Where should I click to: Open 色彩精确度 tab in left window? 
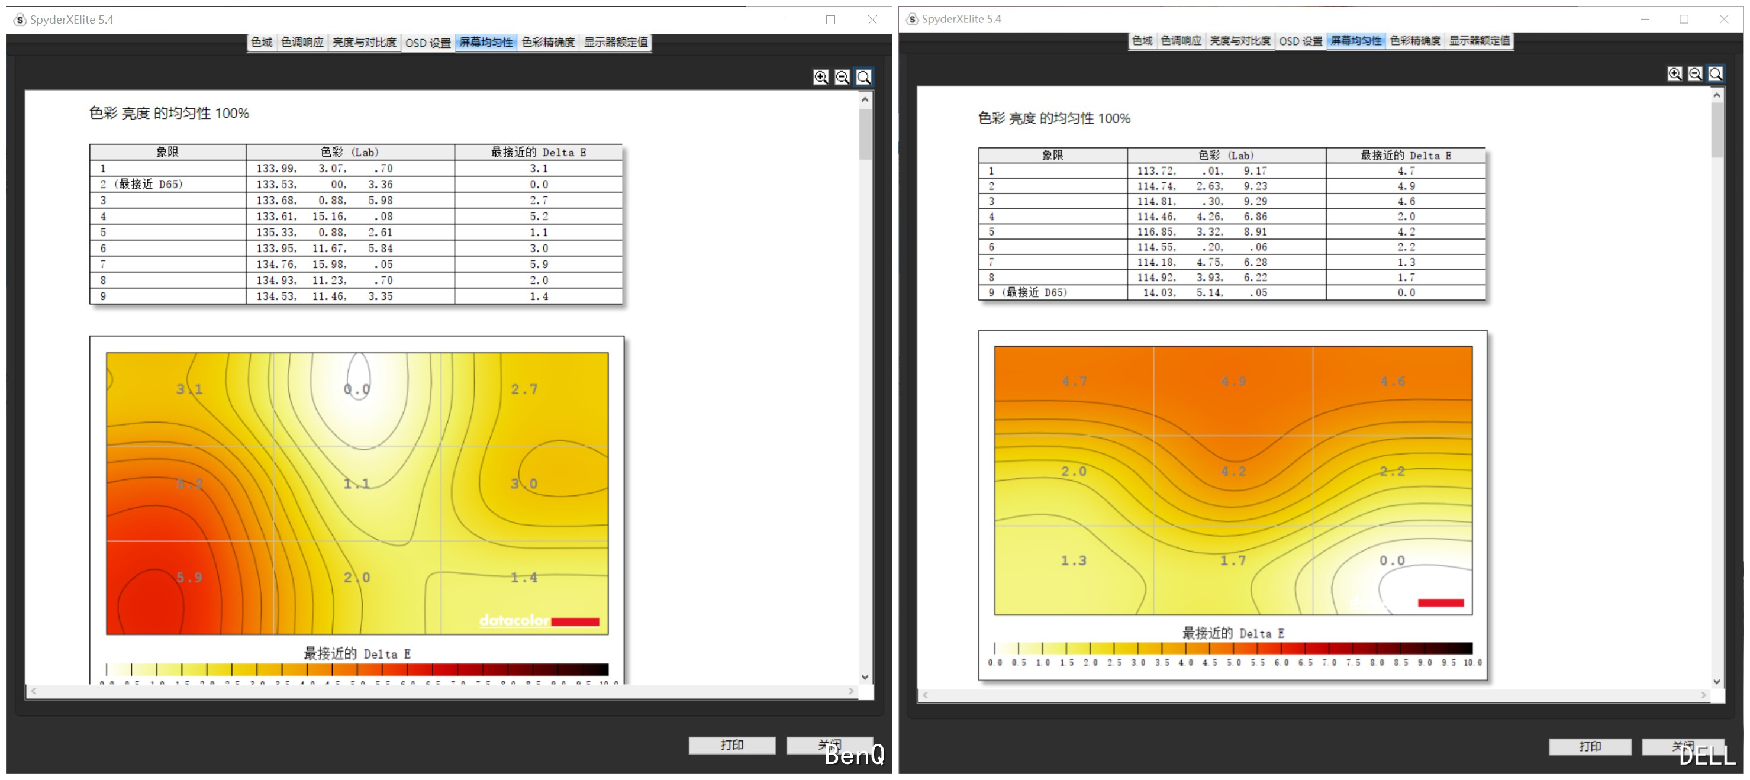pyautogui.click(x=548, y=43)
